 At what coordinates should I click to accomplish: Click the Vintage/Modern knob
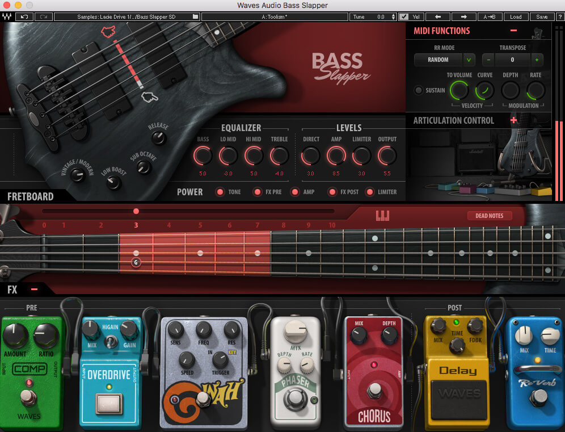77,175
